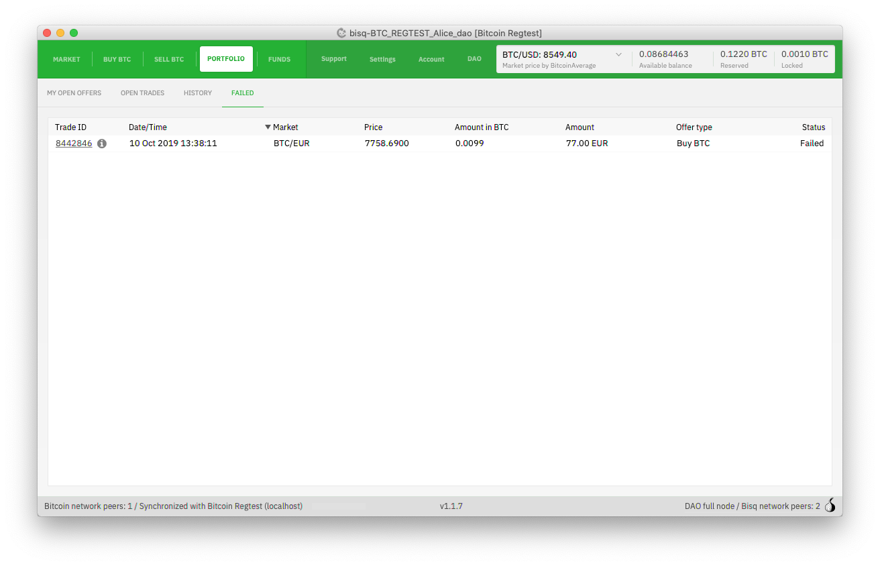Click the macOS green zoom window button
The height and width of the screenshot is (566, 880).
pos(74,33)
